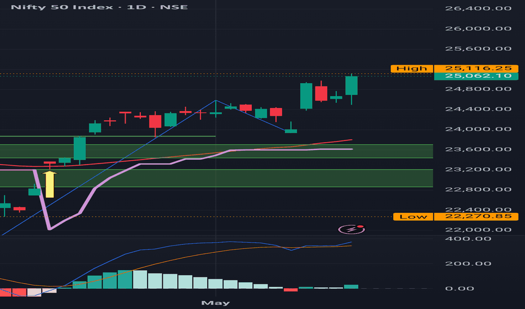Image resolution: width=525 pixels, height=309 pixels.
Task: Click the 26,400.00 price axis label
Action: point(478,8)
